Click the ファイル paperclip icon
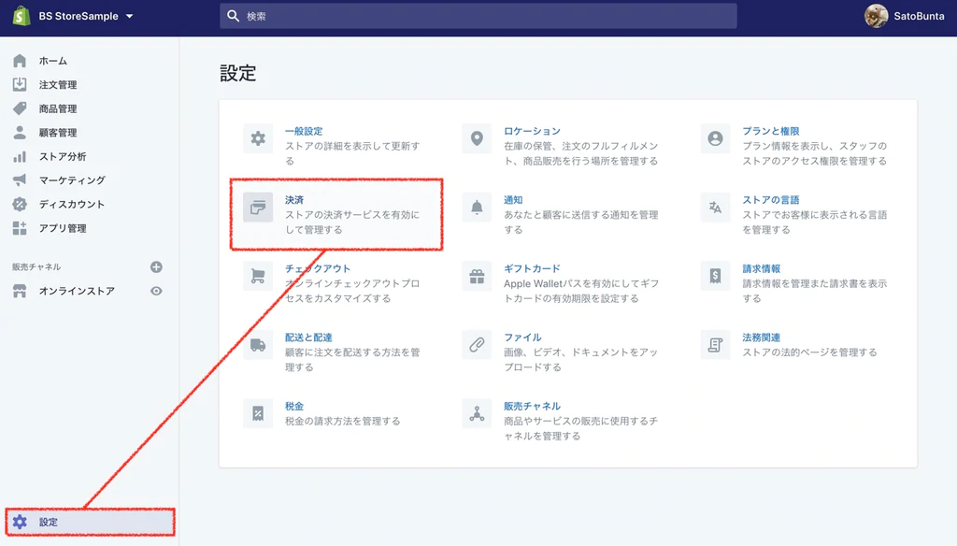This screenshot has height=546, width=957. point(477,344)
